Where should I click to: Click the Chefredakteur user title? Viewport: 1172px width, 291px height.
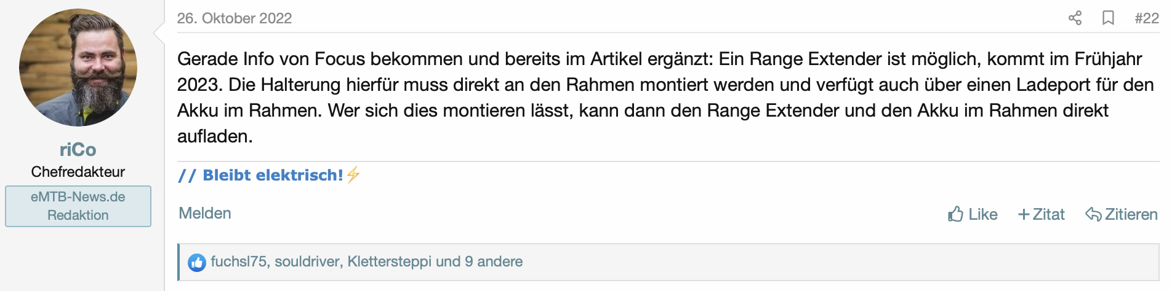click(78, 172)
